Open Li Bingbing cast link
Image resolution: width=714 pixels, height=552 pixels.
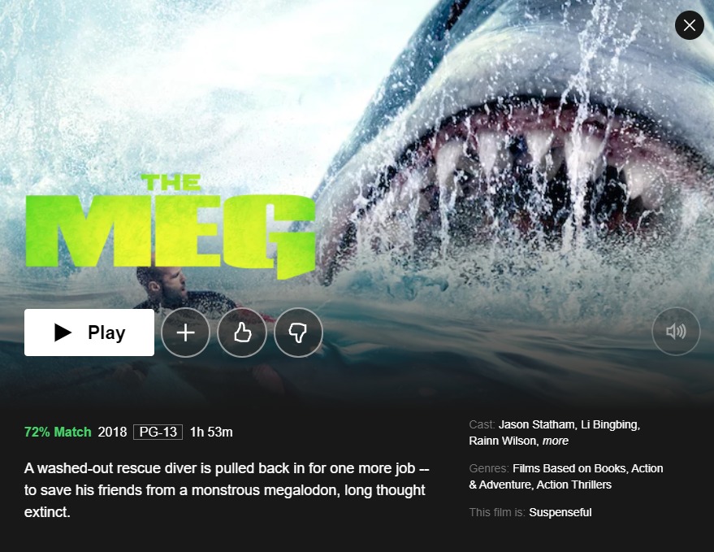pos(609,424)
